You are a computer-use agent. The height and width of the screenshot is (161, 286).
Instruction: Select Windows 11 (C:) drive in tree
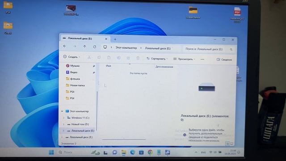pos(80,118)
